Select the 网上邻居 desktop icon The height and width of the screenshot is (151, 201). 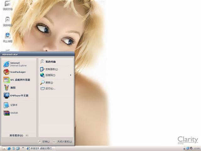coord(8,37)
